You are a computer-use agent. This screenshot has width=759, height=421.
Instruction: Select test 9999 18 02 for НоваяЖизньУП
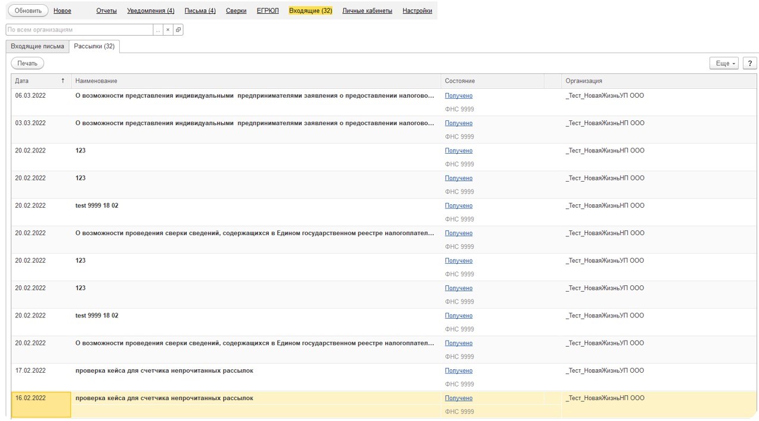click(x=97, y=316)
